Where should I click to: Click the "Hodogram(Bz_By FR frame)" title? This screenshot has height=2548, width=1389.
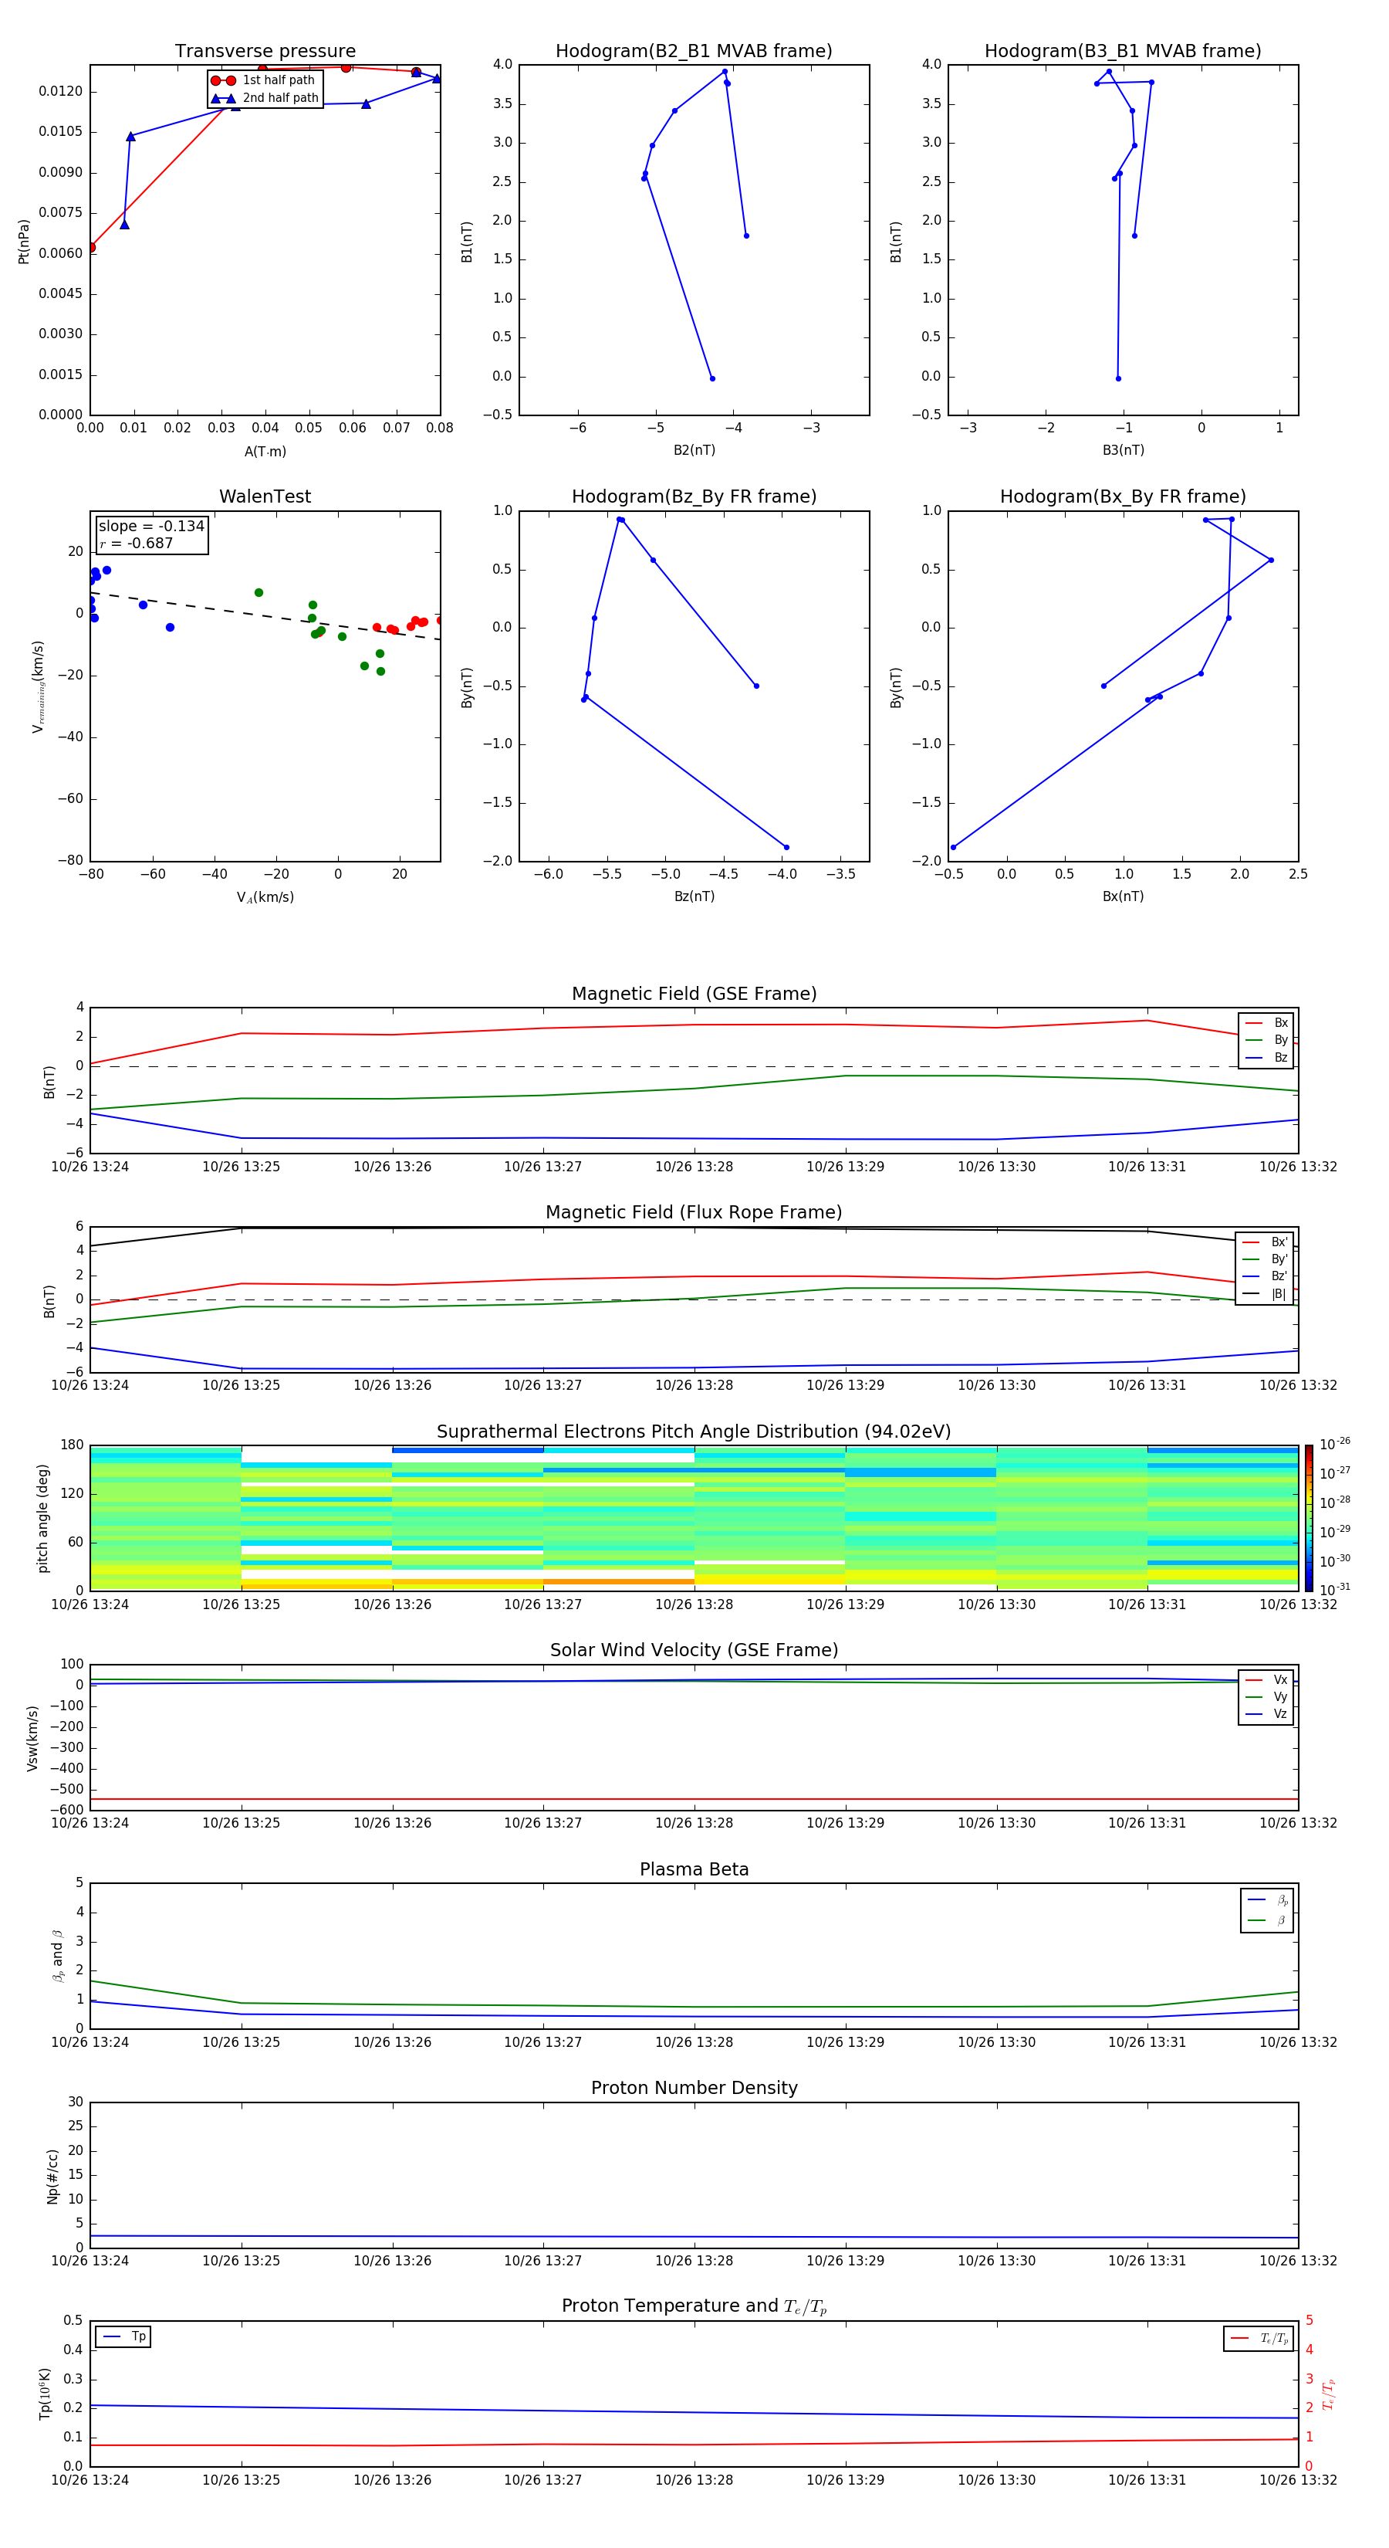click(x=694, y=496)
